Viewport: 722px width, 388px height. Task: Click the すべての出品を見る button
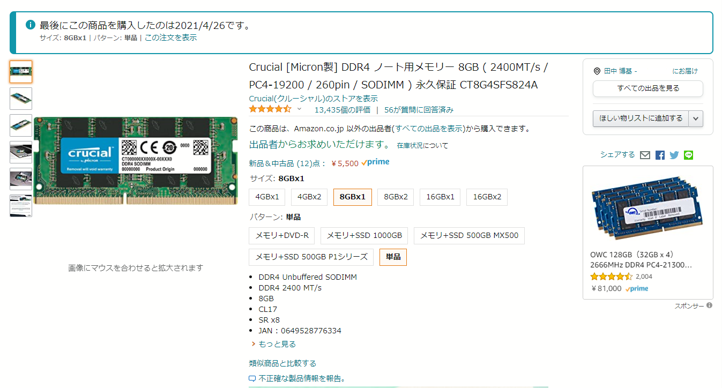647,88
